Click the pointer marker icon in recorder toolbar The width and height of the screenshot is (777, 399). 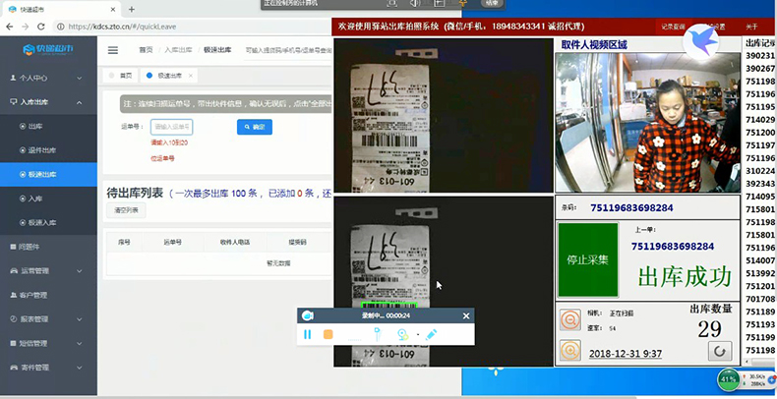pos(377,335)
